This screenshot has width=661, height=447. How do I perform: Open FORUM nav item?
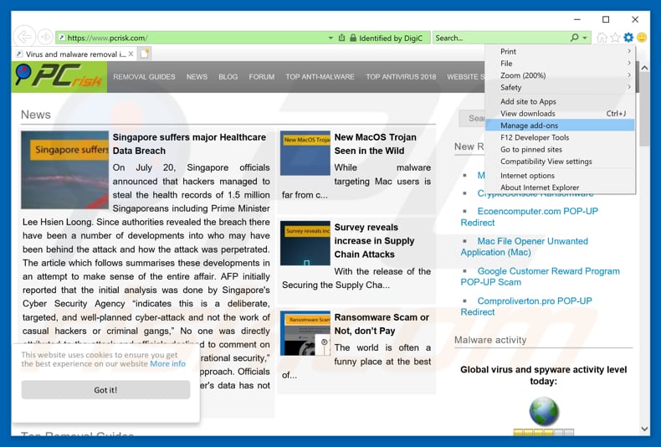[261, 77]
